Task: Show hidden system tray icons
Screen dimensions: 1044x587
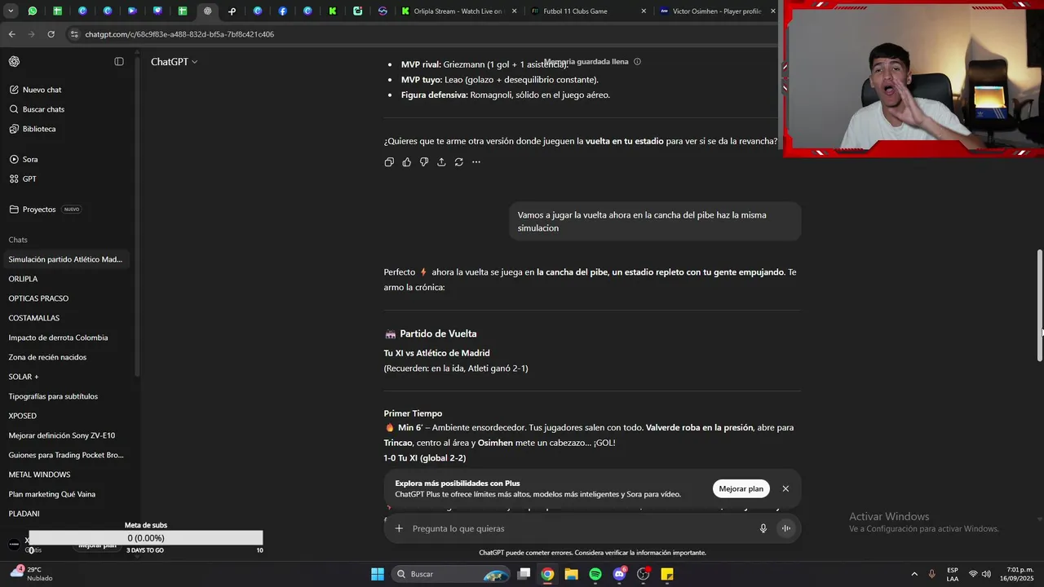Action: (x=914, y=574)
